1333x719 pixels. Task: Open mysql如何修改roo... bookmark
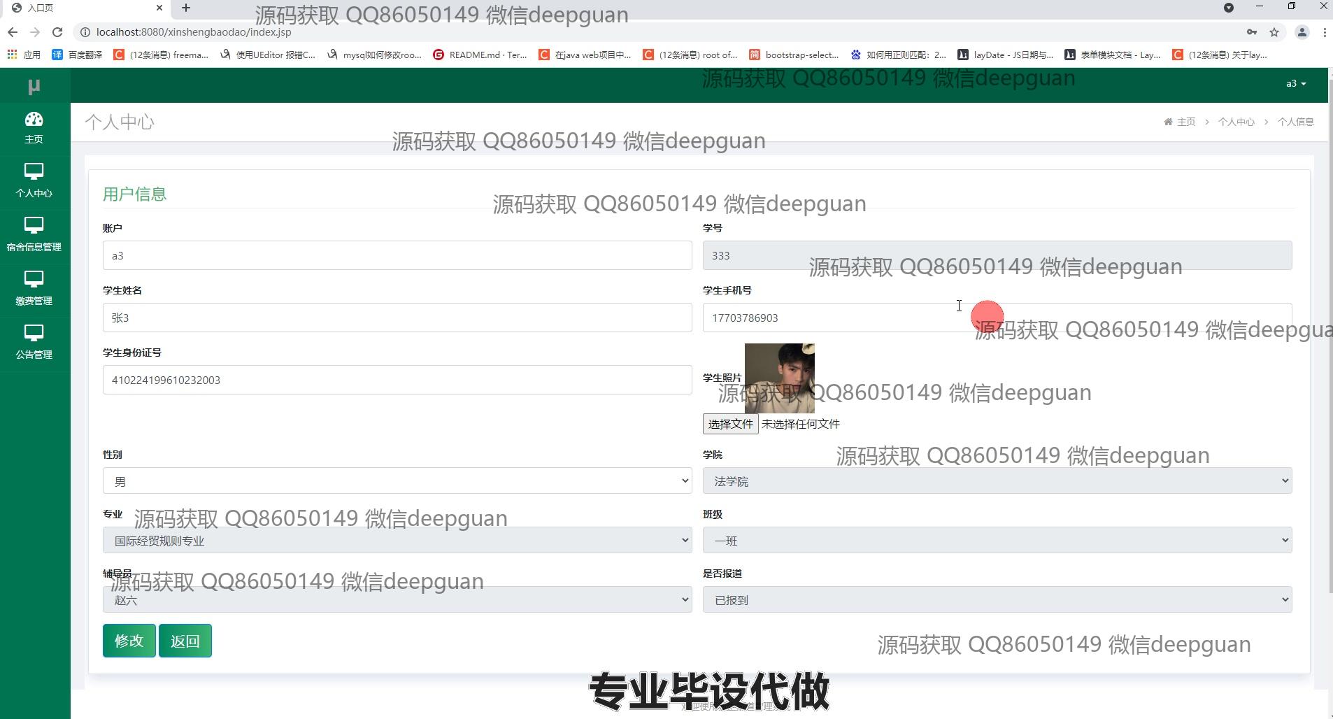(374, 55)
